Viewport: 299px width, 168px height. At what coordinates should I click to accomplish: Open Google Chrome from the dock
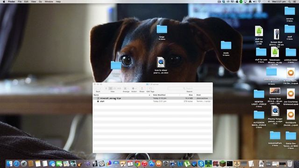[x=137, y=163]
